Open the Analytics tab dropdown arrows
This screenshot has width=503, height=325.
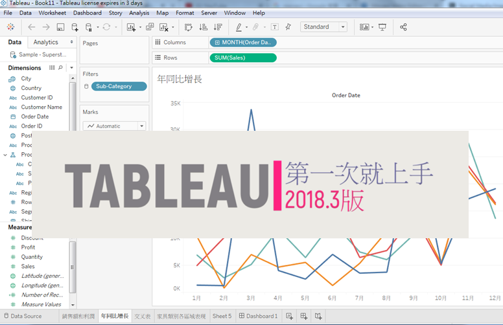click(71, 42)
